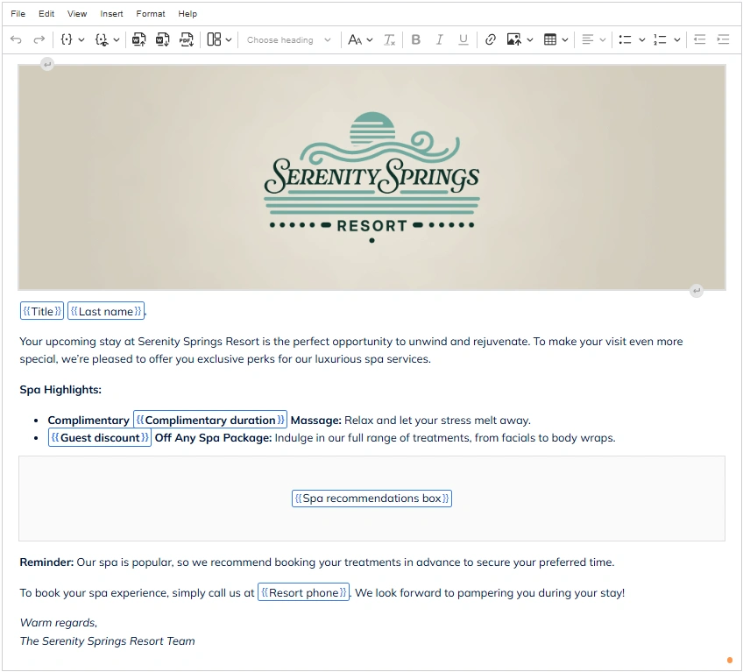The width and height of the screenshot is (743, 672).
Task: Click the Remove formatting icon
Action: coord(390,39)
